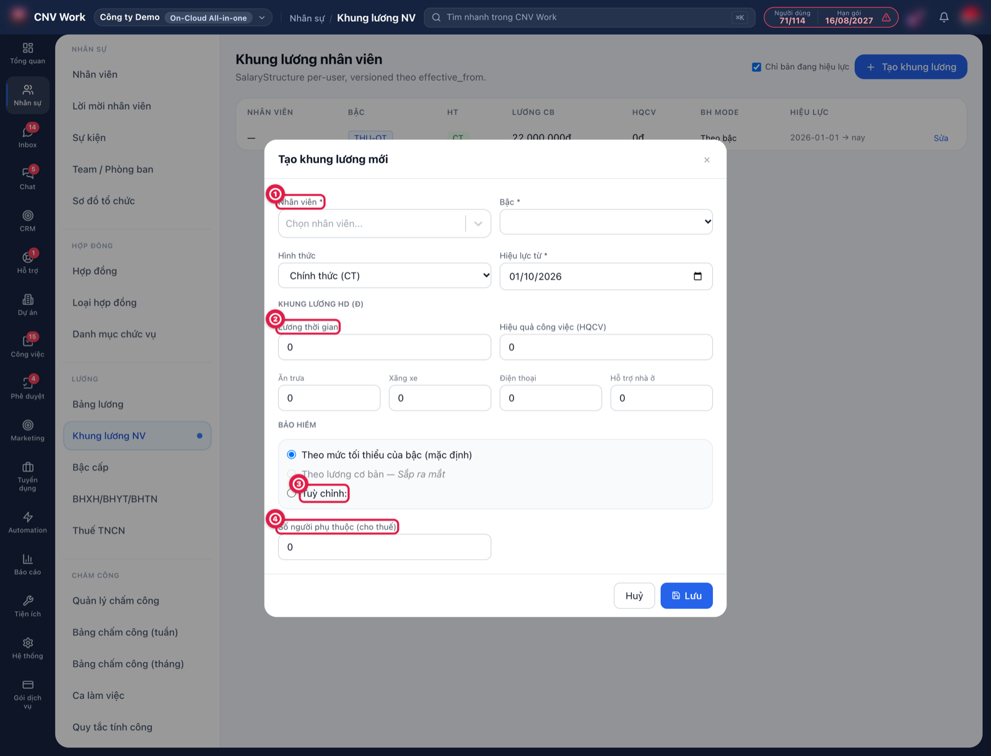The image size is (991, 756).
Task: Open the calendar picker in Hiệu lực từ
Action: coord(697,276)
